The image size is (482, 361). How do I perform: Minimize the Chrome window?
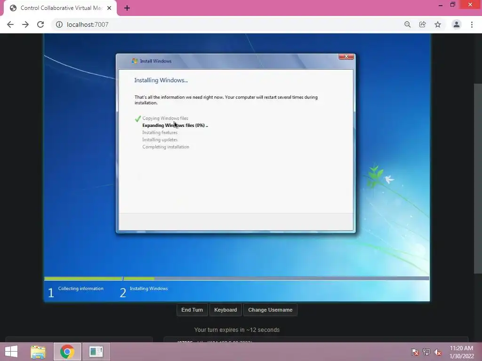click(441, 5)
